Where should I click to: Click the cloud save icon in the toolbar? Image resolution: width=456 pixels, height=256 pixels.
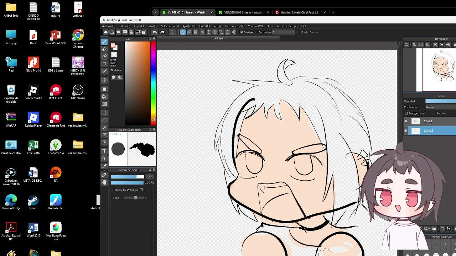pos(105,32)
